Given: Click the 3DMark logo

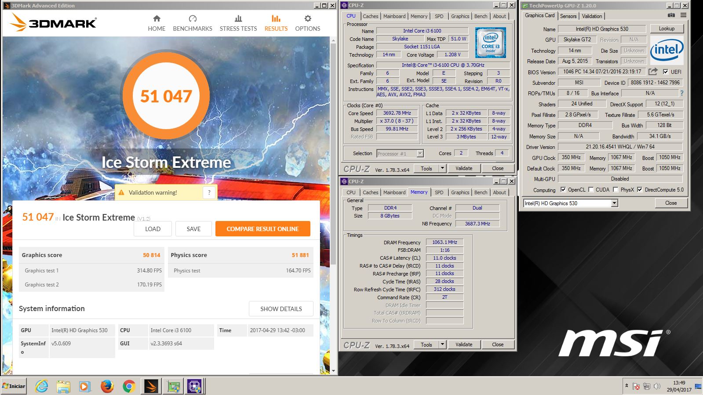Looking at the screenshot, I should 53,22.
